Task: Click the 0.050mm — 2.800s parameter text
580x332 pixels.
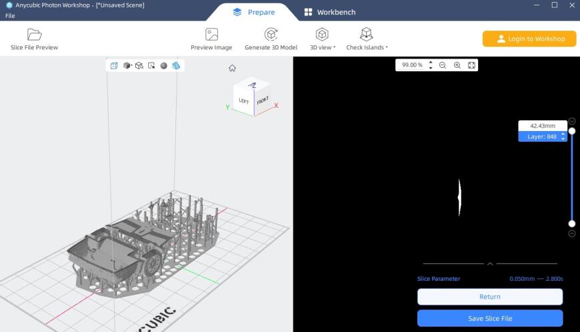Action: [537, 279]
